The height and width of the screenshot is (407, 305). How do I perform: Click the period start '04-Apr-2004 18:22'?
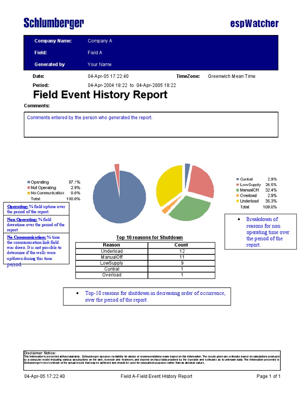(108, 85)
